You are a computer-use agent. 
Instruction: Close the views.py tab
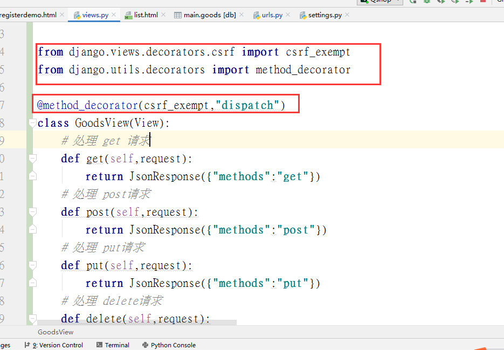[x=114, y=15]
